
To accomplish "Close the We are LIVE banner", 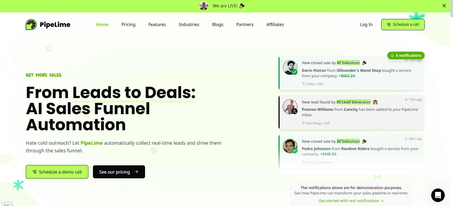I will coord(444,6).
